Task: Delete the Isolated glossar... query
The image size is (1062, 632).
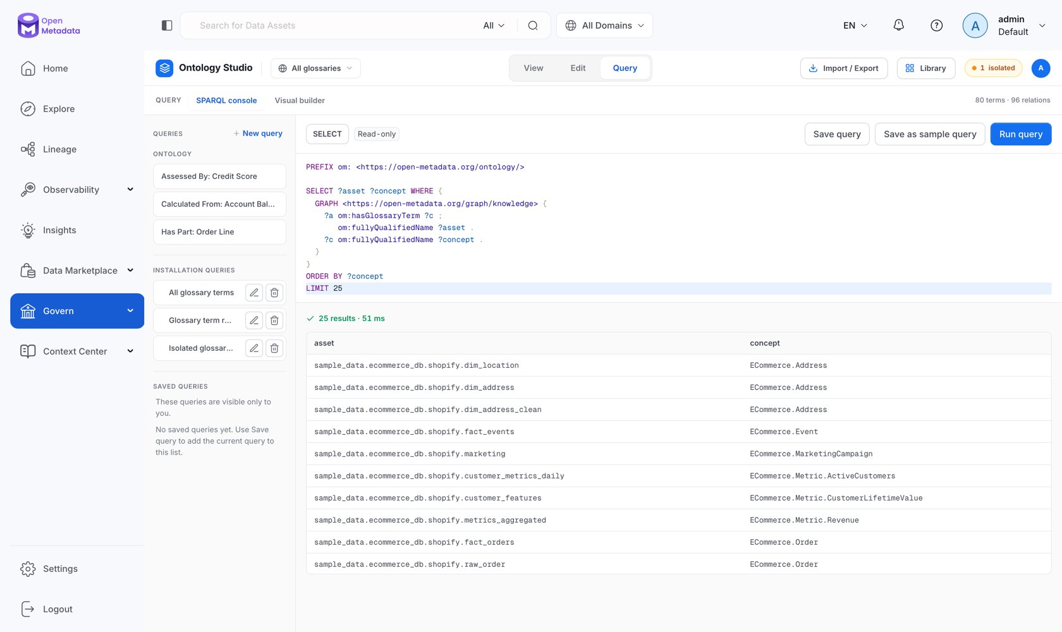Action: click(x=274, y=348)
